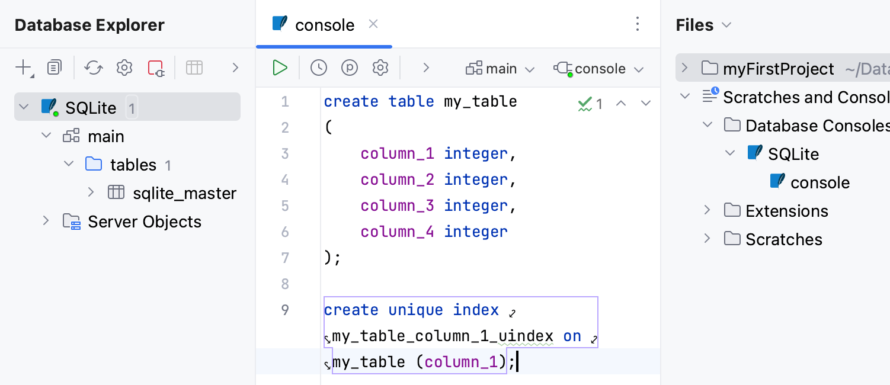Viewport: 890px width, 385px height.
Task: Click the View Parameters (P) icon
Action: pyautogui.click(x=350, y=68)
